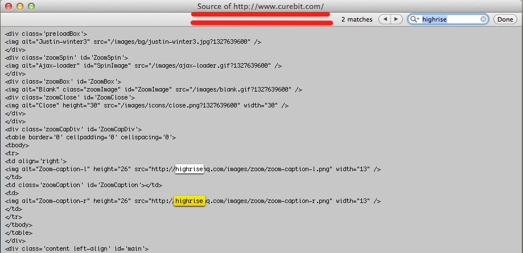Click the <td class='zoomCaption' id='ZoomCaption'> line

coord(84,185)
